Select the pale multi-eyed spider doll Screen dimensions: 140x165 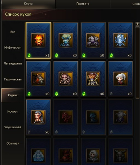pos(66,79)
